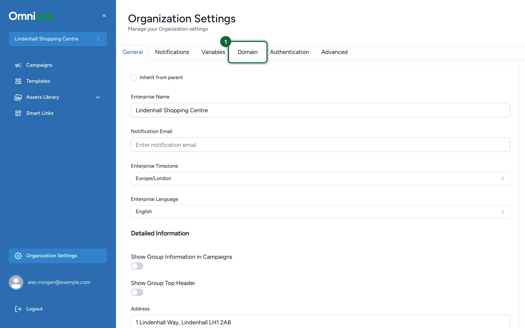Click into the Address input field
This screenshot has height=328, width=525.
pos(320,322)
